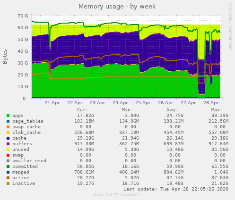Click the mapped max value 1.04G
Screen dimensions: 235x200
coord(221,172)
